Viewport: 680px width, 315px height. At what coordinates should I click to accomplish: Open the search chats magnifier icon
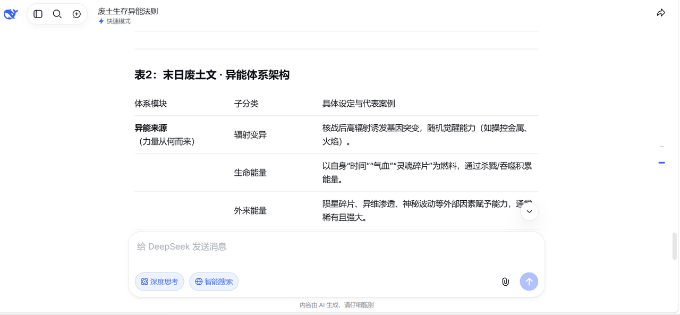[x=57, y=14]
